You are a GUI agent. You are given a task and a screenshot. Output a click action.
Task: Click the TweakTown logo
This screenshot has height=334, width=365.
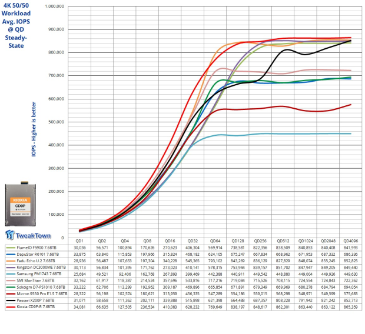click(x=28, y=235)
